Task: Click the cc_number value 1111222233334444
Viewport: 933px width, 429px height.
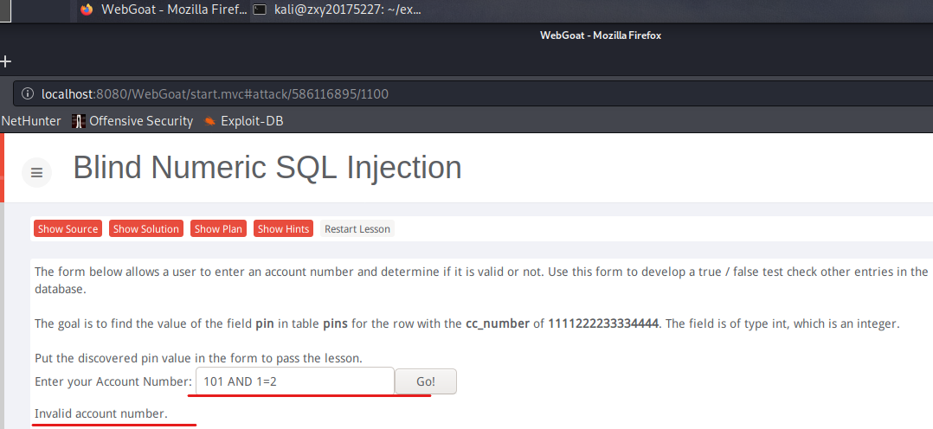Action: click(x=603, y=324)
